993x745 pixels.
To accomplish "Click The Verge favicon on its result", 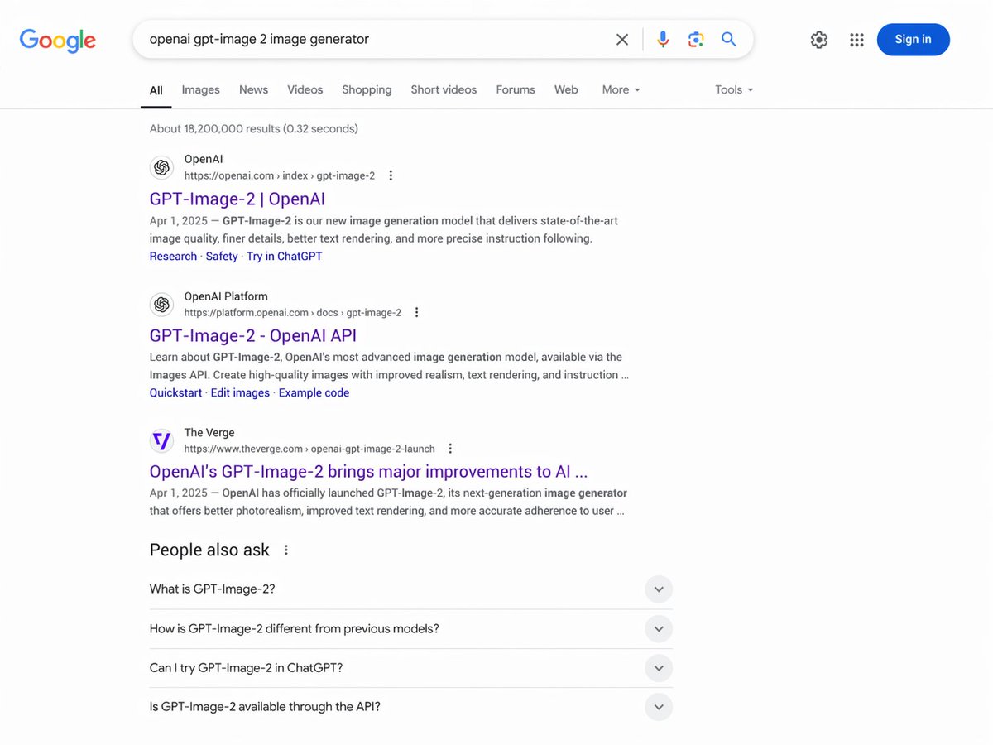I will (x=161, y=440).
